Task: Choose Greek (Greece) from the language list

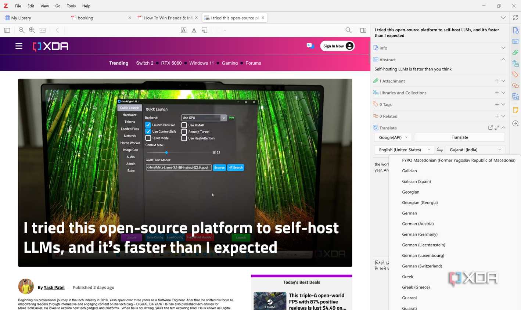Action: (x=416, y=287)
